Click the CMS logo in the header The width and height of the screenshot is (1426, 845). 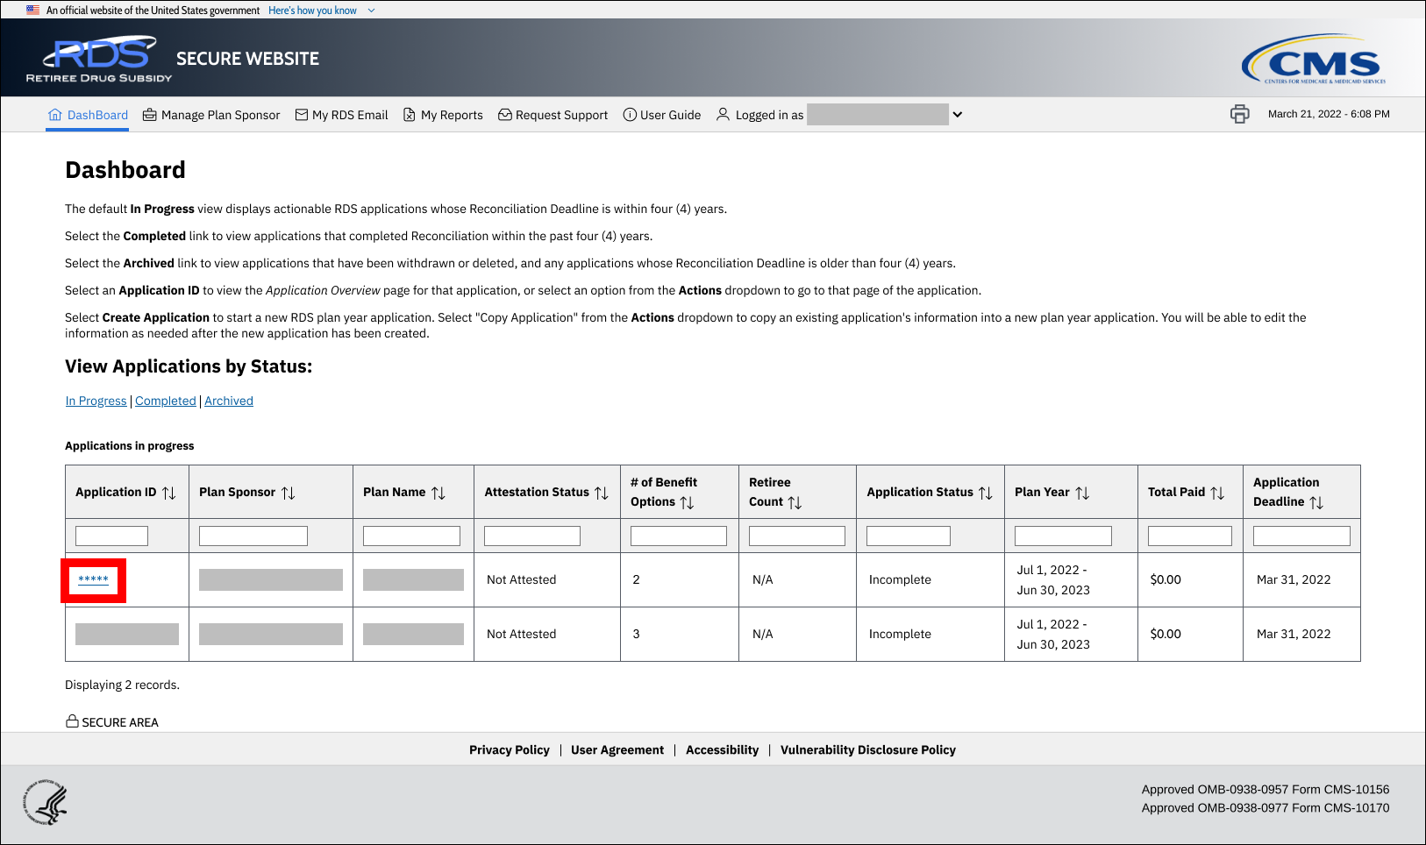point(1313,60)
